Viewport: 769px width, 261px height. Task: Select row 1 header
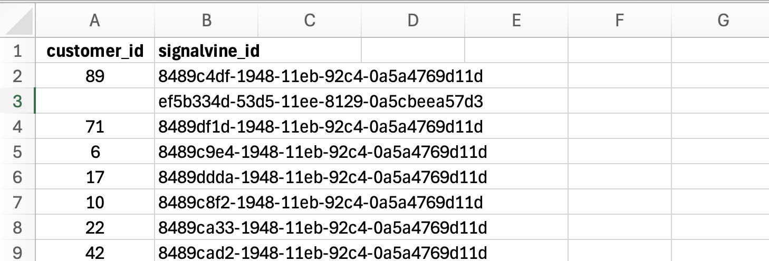click(x=17, y=51)
